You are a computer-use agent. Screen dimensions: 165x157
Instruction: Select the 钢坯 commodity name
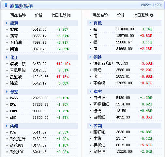pos(97,70)
